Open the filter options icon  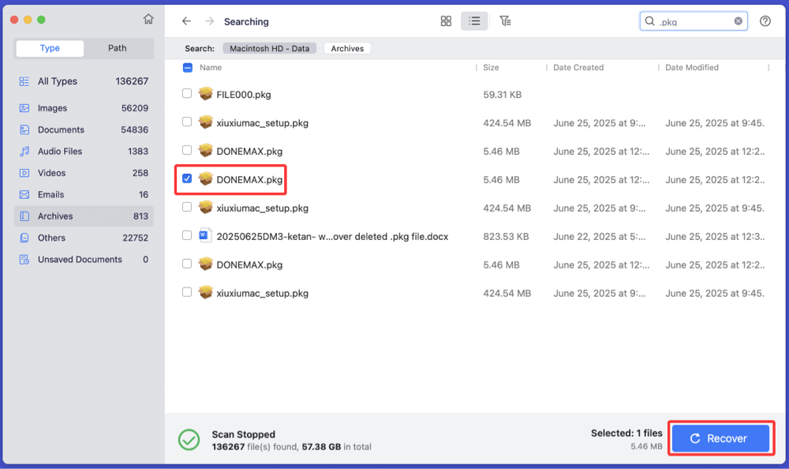(506, 21)
